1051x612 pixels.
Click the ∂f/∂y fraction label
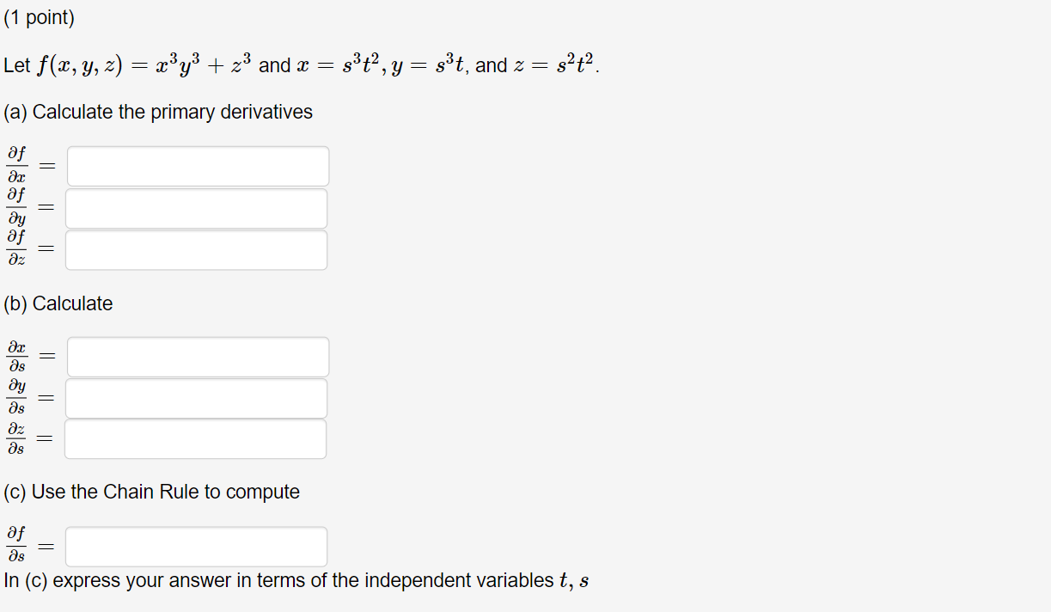tap(15, 208)
